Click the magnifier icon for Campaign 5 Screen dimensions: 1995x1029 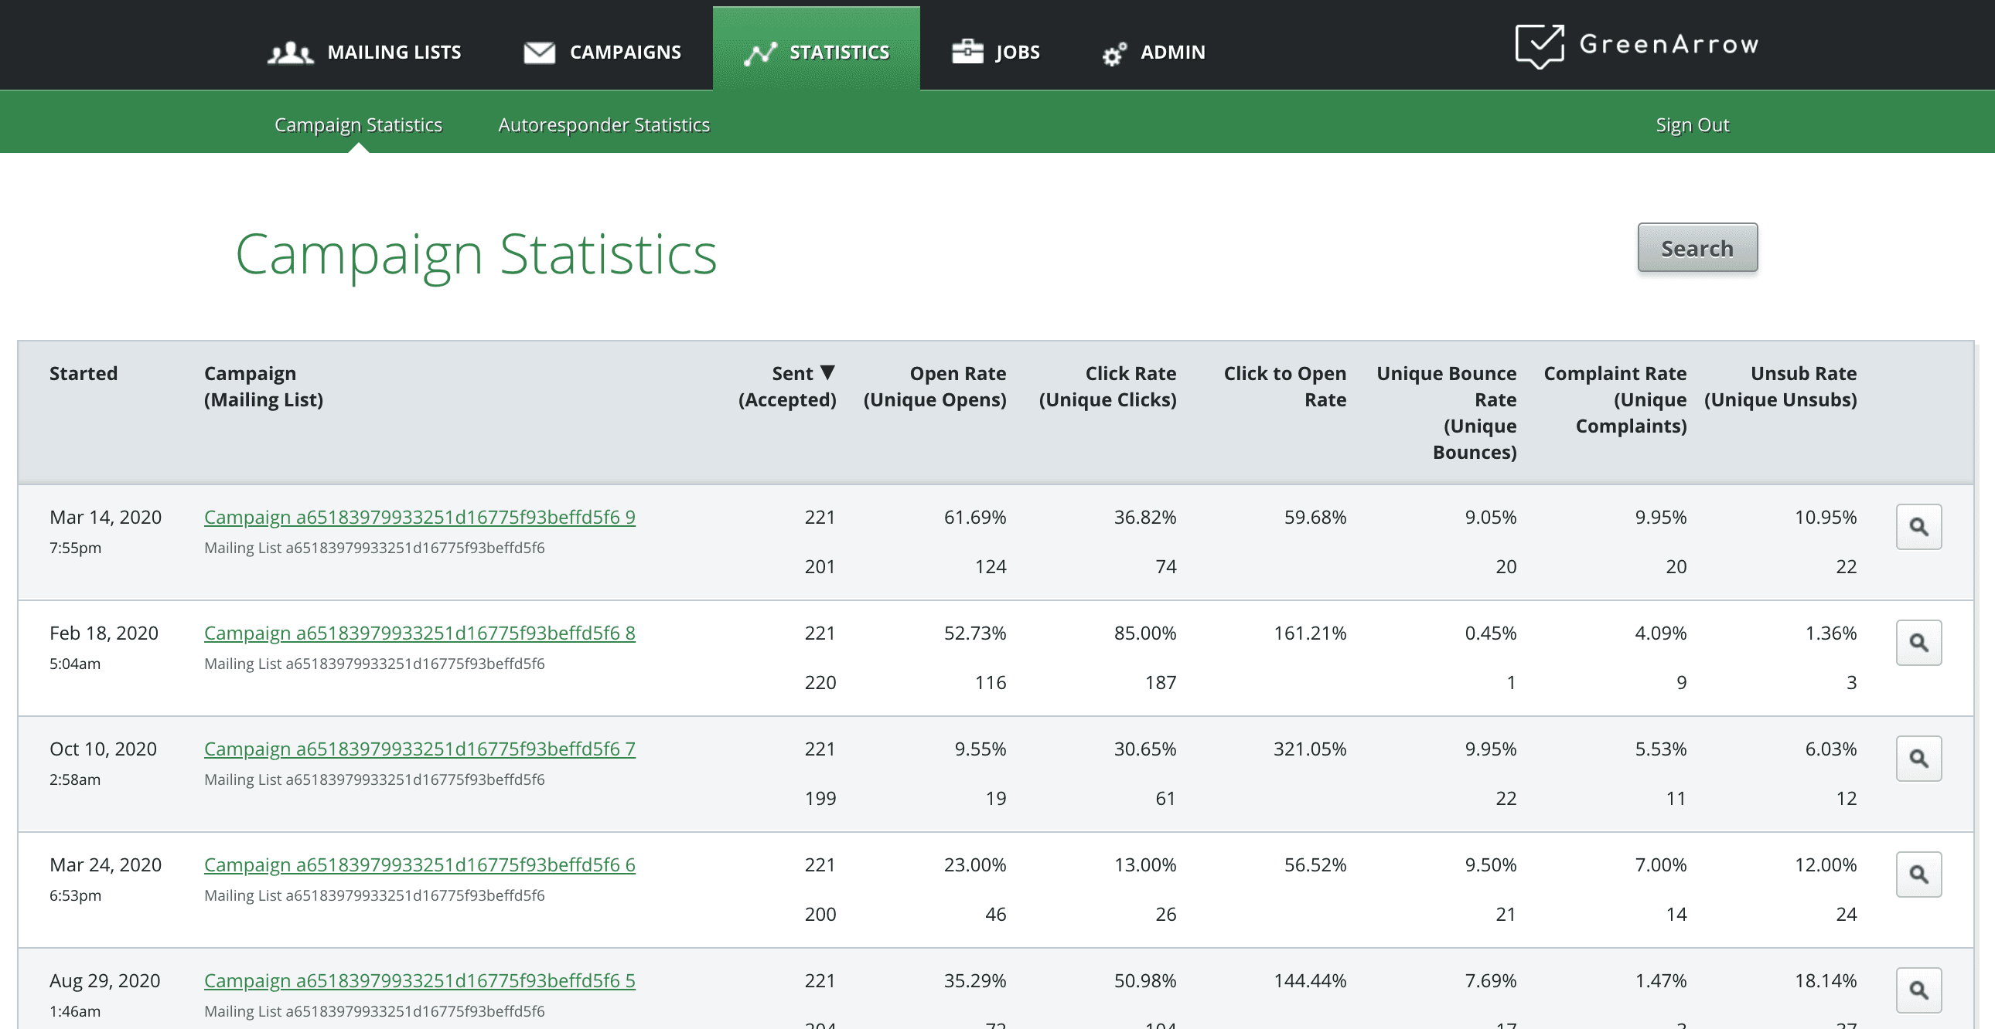pos(1918,990)
